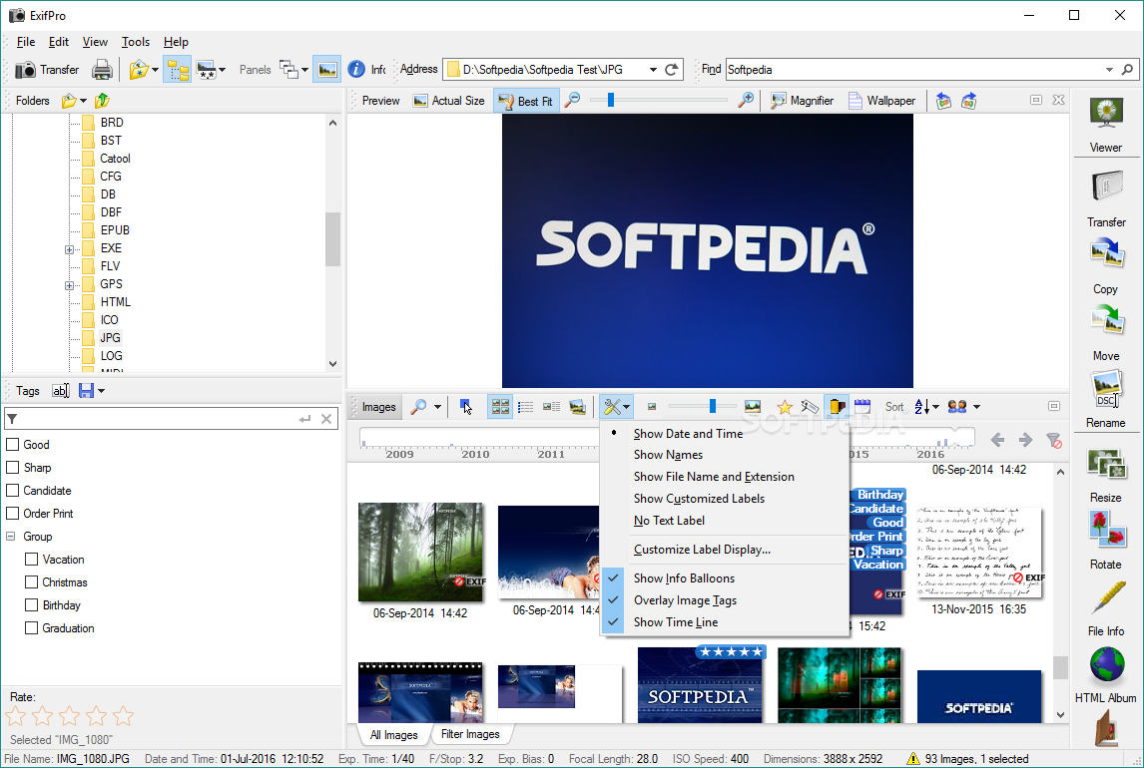Click the calendar icon in Images toolbar
The height and width of the screenshot is (768, 1144).
coord(862,407)
